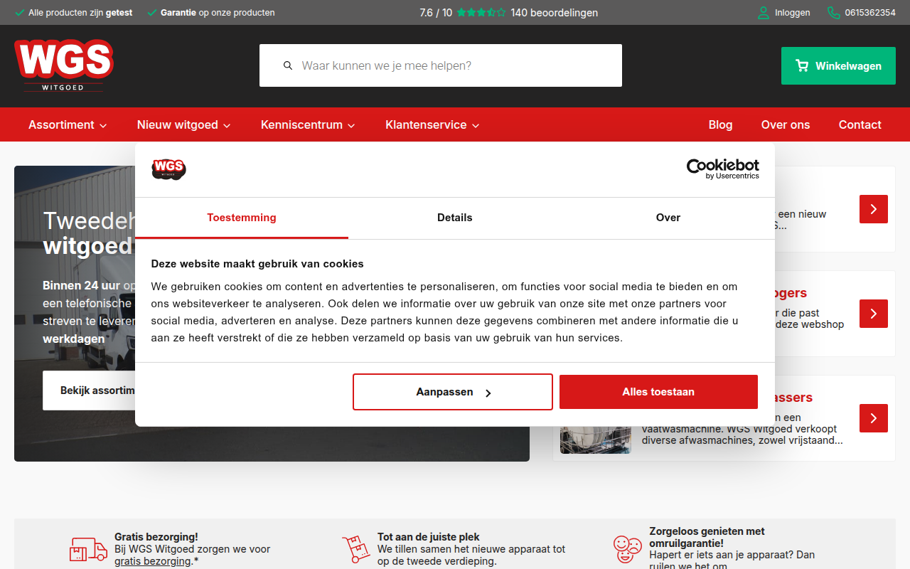This screenshot has height=569, width=910.
Task: Click the hand truck icon by Tot aan de juiste plek
Action: pyautogui.click(x=355, y=550)
